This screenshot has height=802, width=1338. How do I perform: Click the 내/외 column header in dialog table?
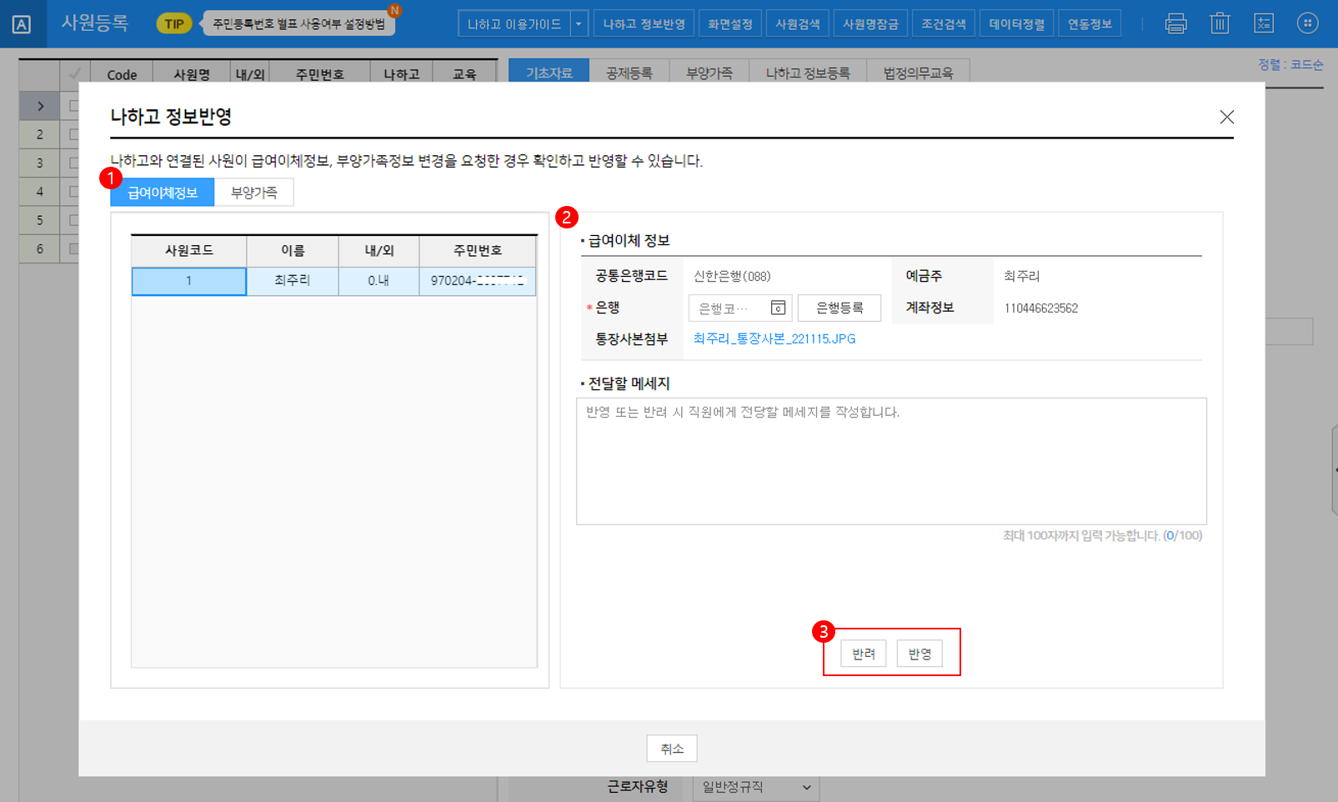pos(378,250)
